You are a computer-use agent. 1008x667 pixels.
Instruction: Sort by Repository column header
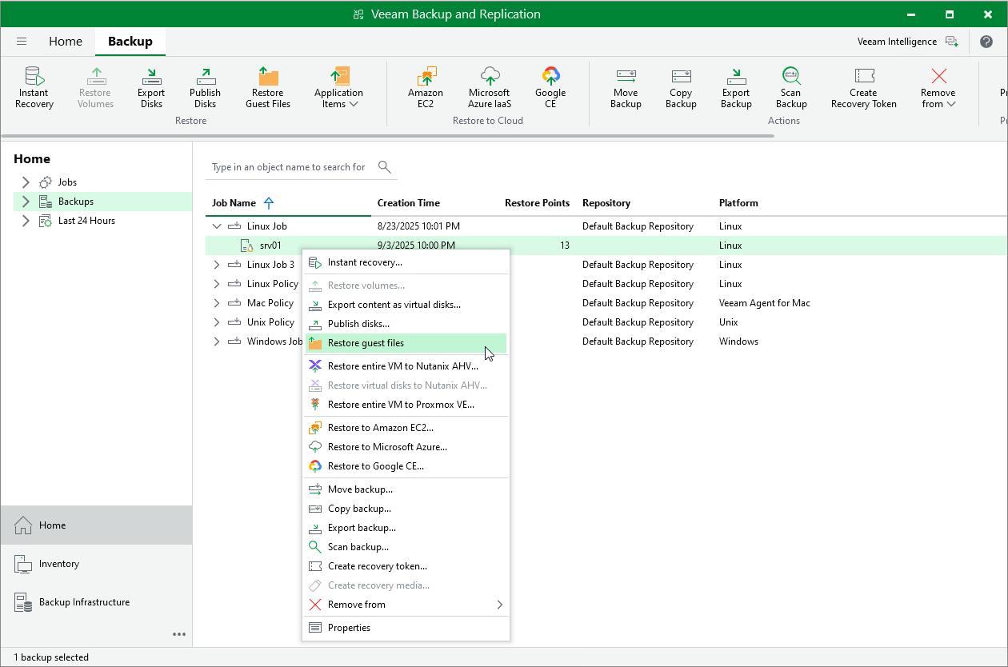[x=606, y=203]
